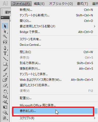Choose the Lasso tool
This screenshot has height=122, width=98.
tap(5, 42)
